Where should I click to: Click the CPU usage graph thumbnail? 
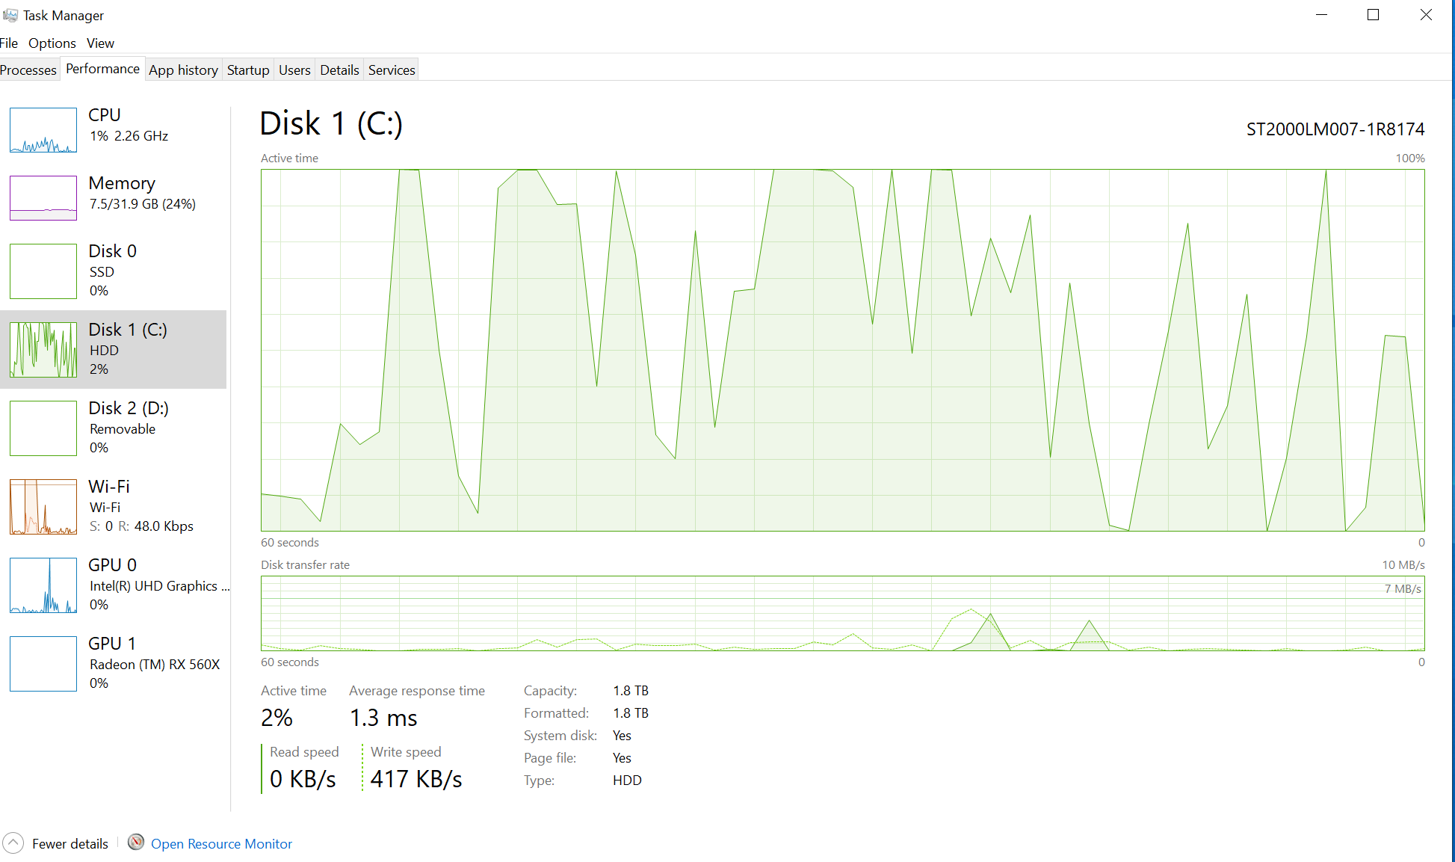(43, 130)
